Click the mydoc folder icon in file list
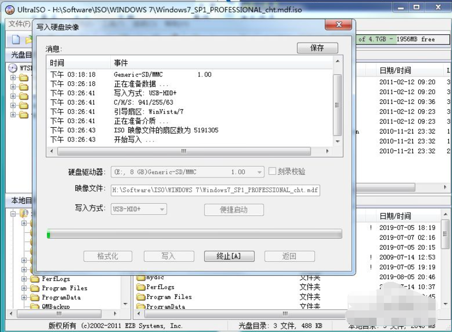The width and height of the screenshot is (452, 332). point(141,277)
